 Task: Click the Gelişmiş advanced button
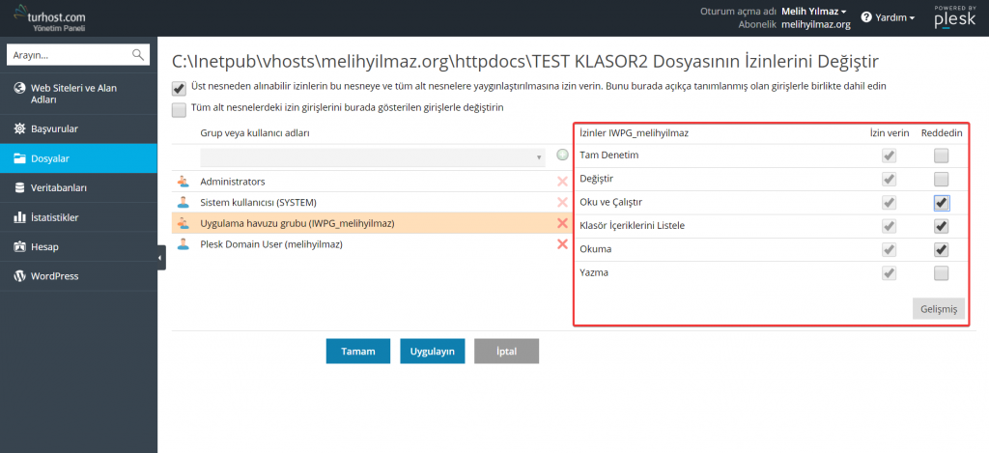pos(938,308)
